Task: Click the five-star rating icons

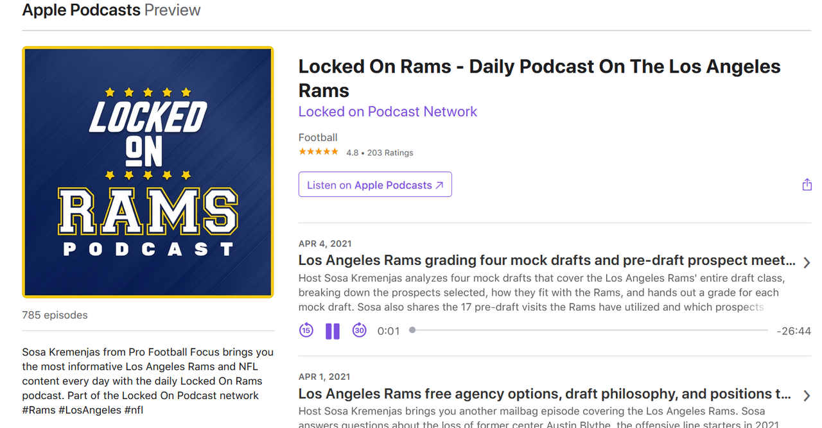Action: click(319, 152)
